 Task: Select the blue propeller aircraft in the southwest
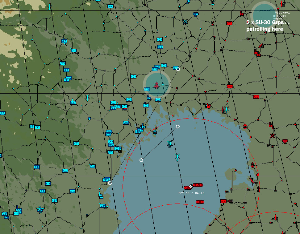point(40,209)
